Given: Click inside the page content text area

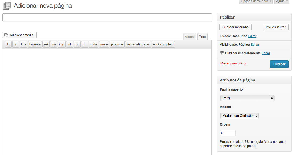Looking at the screenshot, I should [107, 102].
